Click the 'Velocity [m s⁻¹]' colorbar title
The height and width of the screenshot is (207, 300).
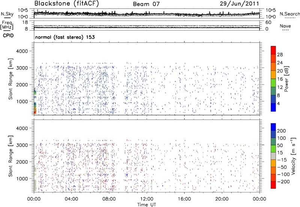pyautogui.click(x=293, y=156)
